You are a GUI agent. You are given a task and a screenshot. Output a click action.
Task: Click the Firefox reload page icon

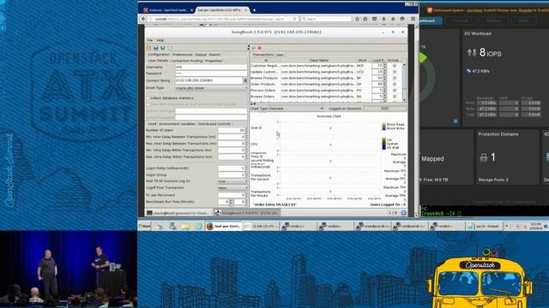point(295,19)
